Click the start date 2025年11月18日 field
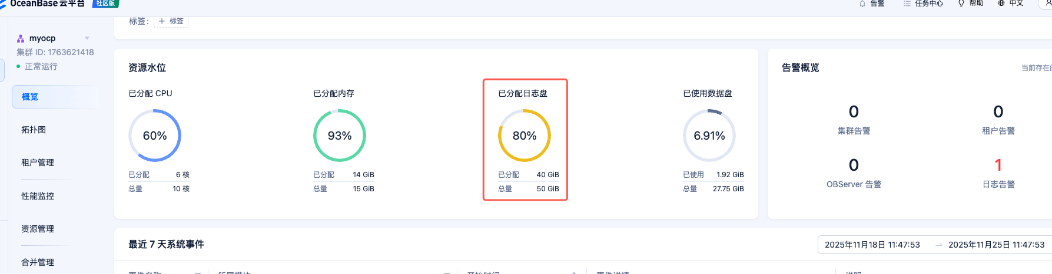Viewport: 1052px width, 274px height. point(872,245)
